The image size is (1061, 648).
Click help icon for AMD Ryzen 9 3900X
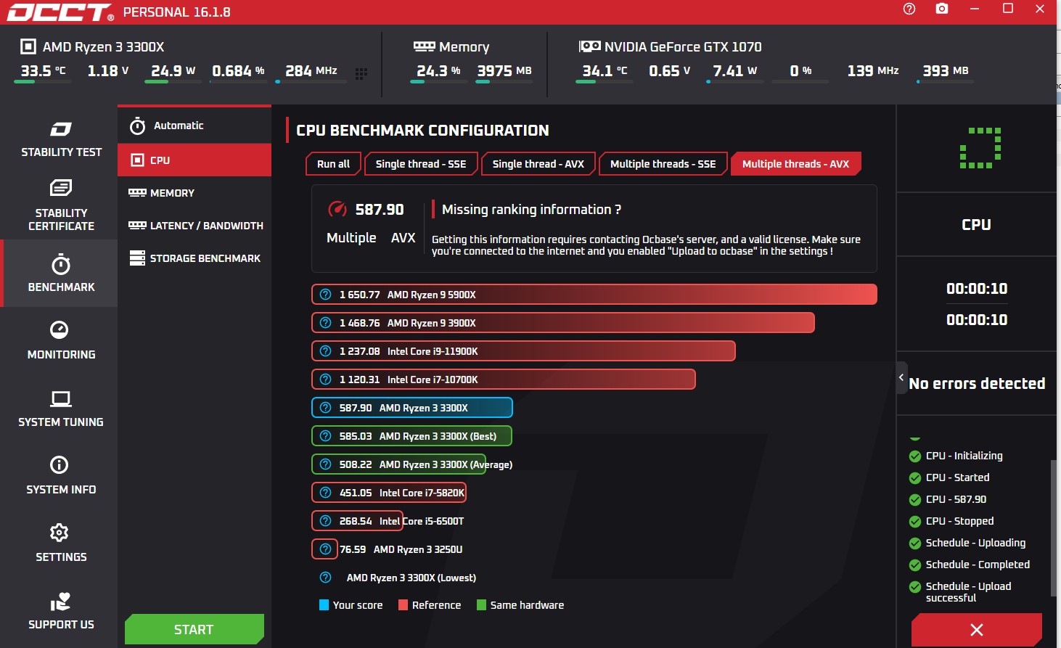[x=326, y=323]
